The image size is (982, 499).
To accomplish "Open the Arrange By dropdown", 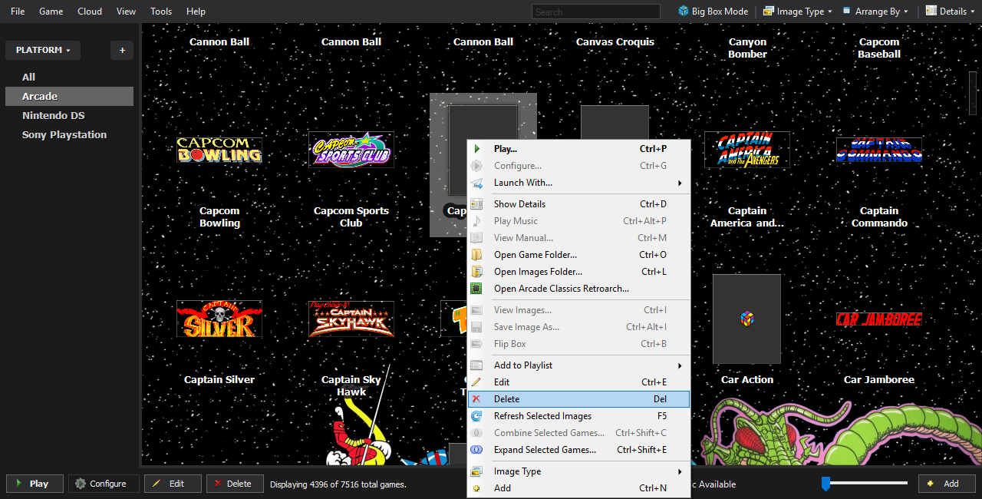I will [x=875, y=12].
